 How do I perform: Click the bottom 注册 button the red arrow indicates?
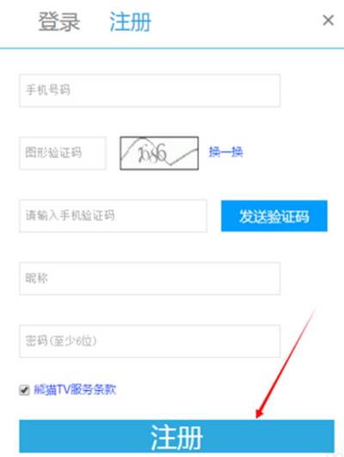[177, 436]
